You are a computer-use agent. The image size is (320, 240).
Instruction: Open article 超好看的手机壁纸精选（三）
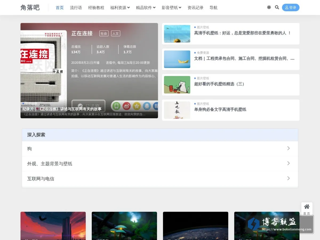coord(219,84)
